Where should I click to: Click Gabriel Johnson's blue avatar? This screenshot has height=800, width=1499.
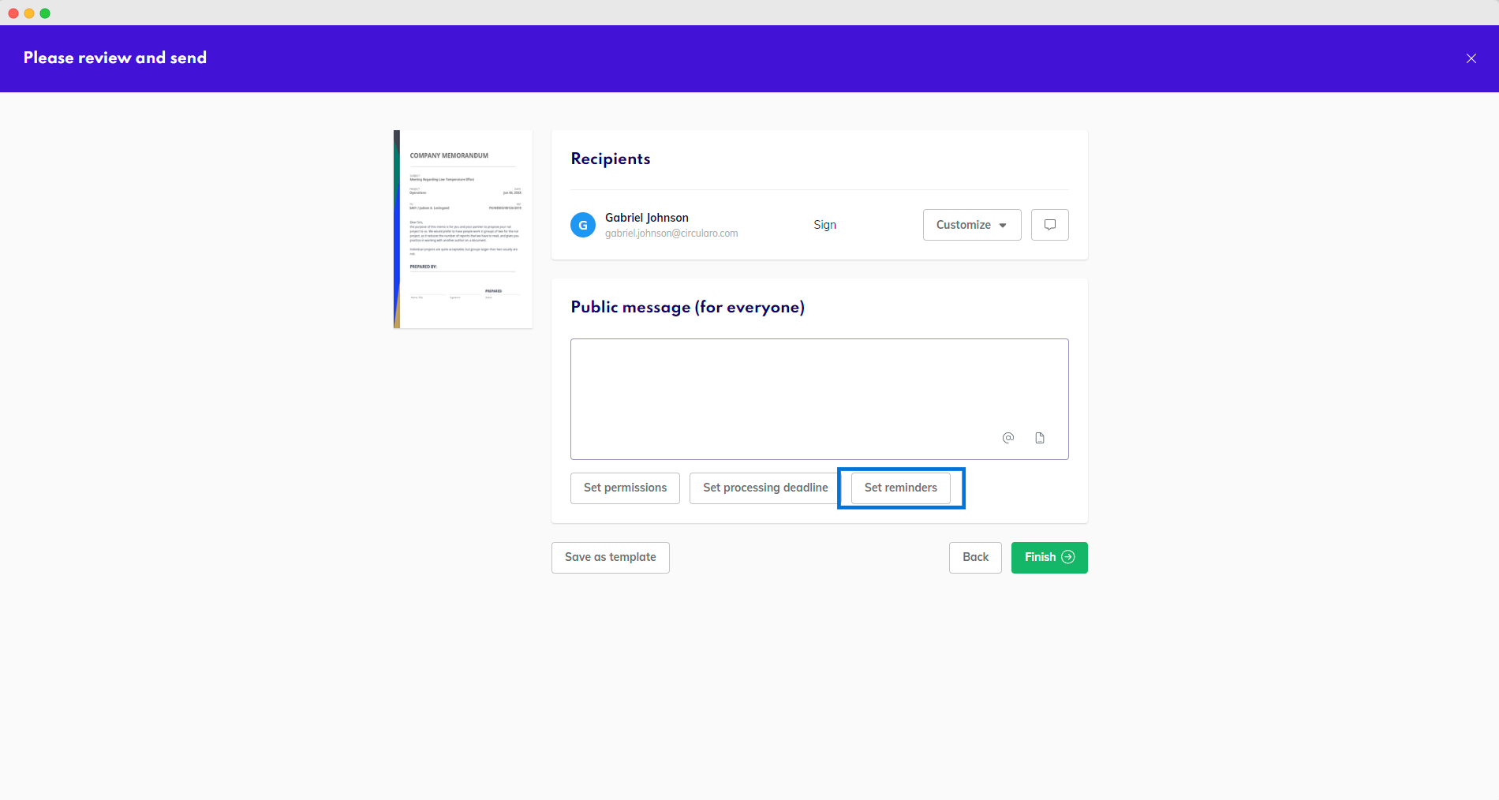coord(583,225)
